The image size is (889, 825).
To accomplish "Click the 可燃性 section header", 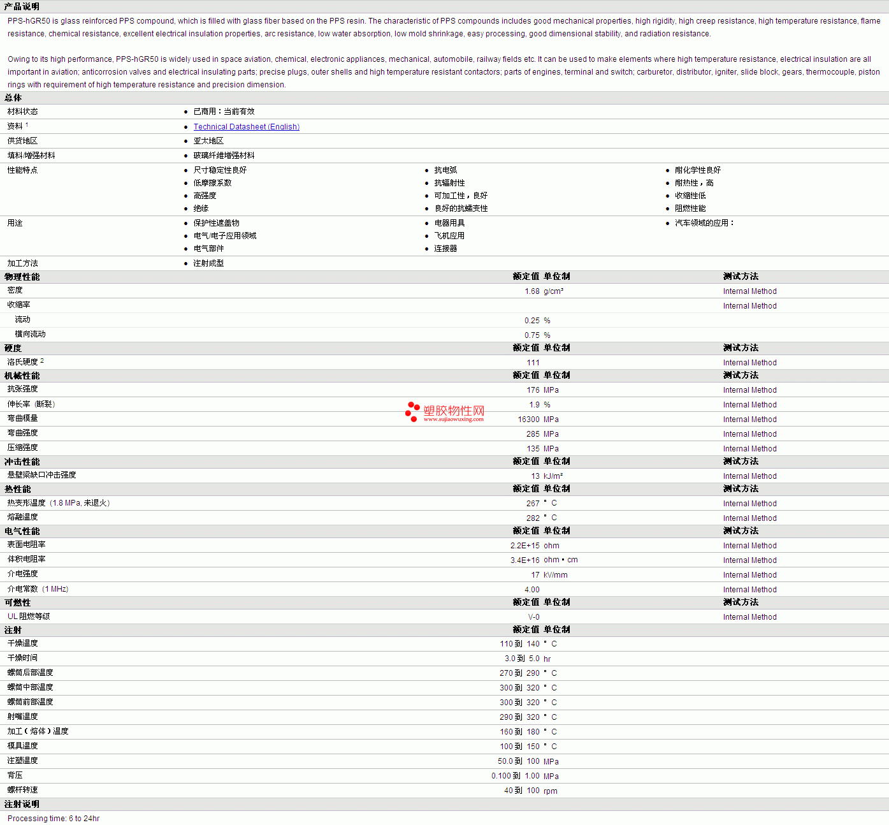I will tap(17, 603).
